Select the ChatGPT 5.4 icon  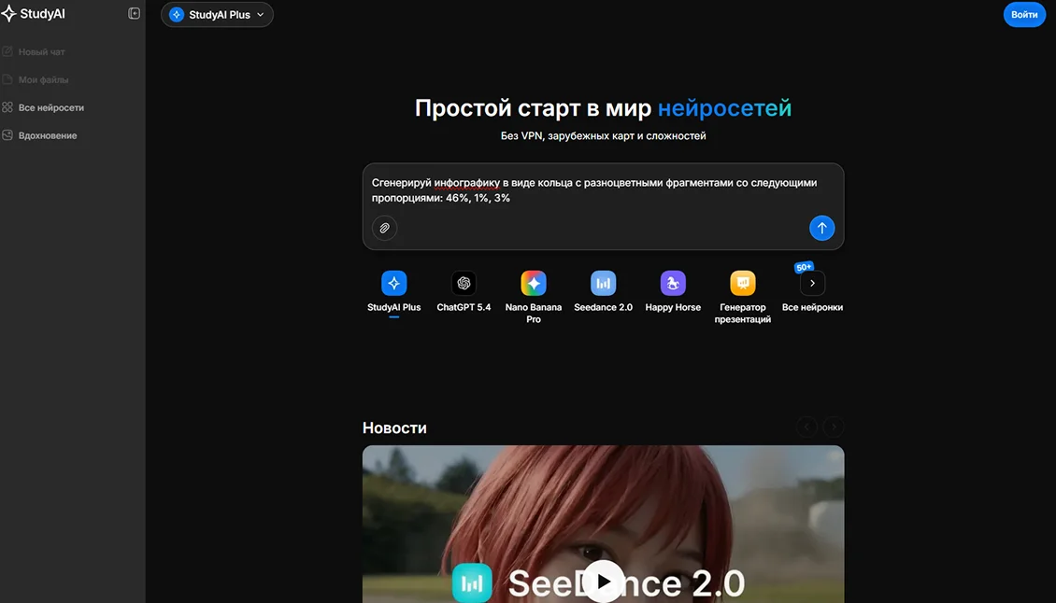tap(464, 284)
